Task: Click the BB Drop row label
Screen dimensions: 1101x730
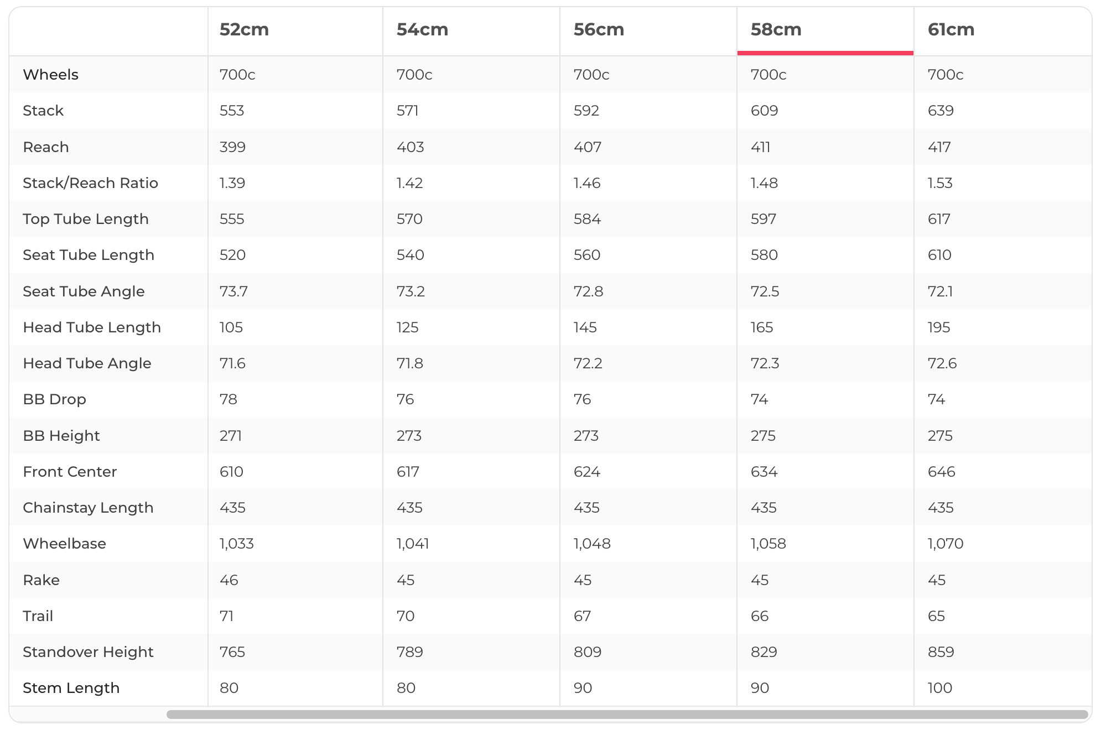Action: 54,399
